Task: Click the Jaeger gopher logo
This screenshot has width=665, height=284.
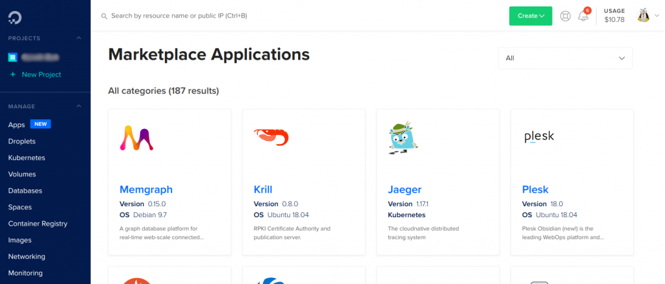Action: click(403, 138)
